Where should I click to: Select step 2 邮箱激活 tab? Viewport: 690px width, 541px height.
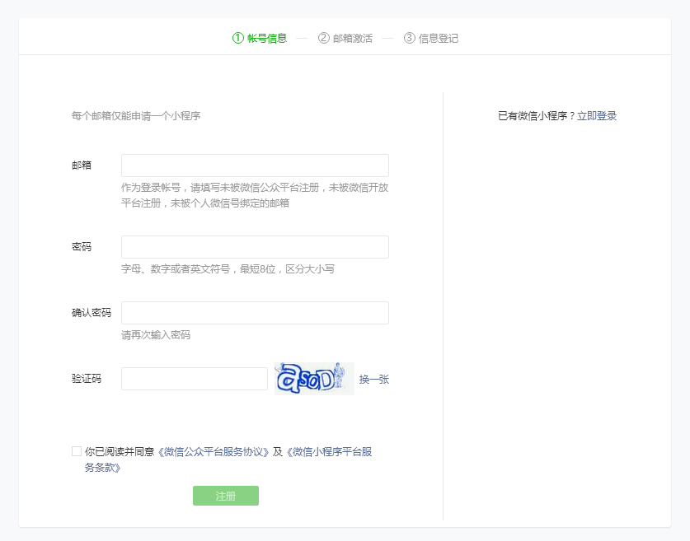(x=345, y=38)
